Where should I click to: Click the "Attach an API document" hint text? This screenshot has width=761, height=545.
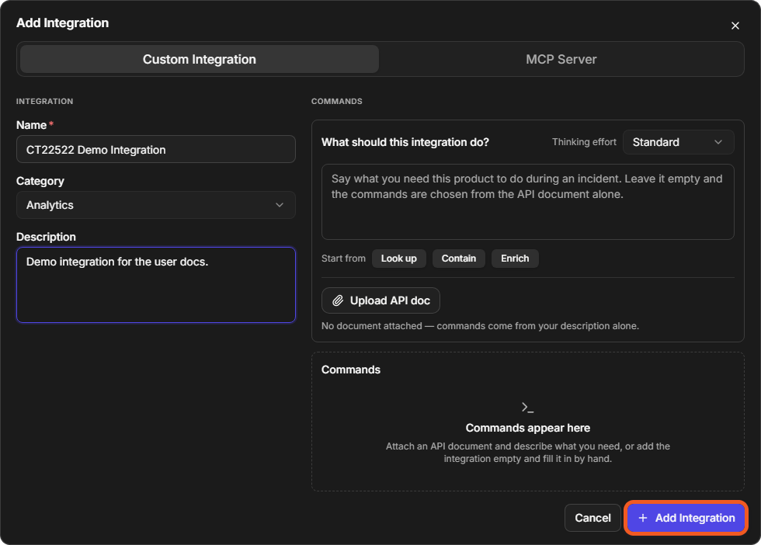(527, 453)
